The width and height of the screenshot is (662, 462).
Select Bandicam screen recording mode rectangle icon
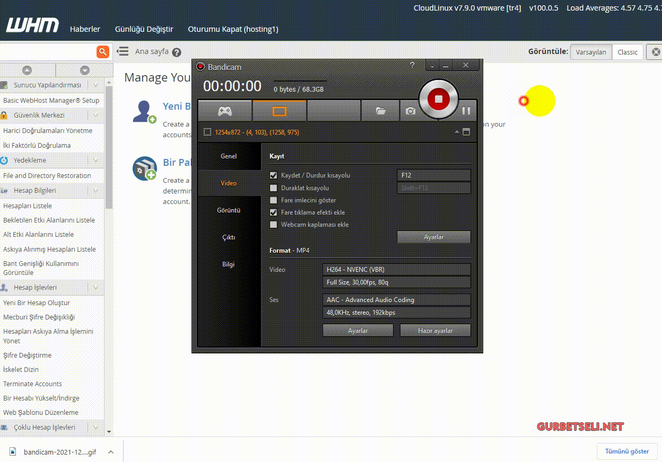tap(280, 111)
